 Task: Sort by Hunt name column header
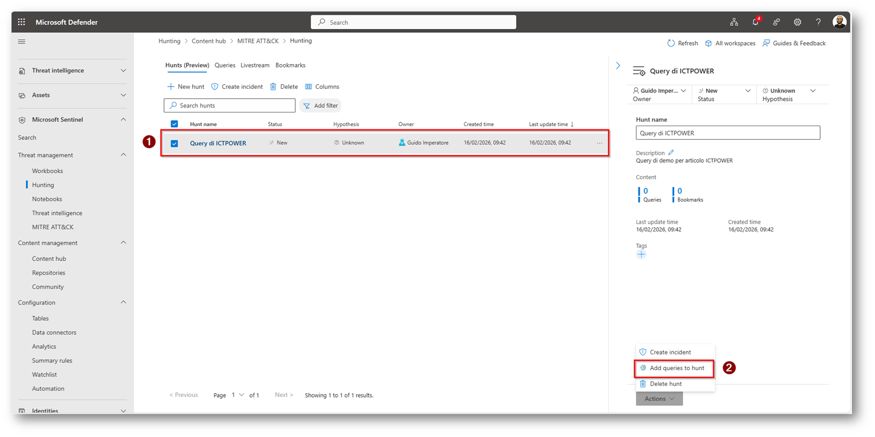203,124
